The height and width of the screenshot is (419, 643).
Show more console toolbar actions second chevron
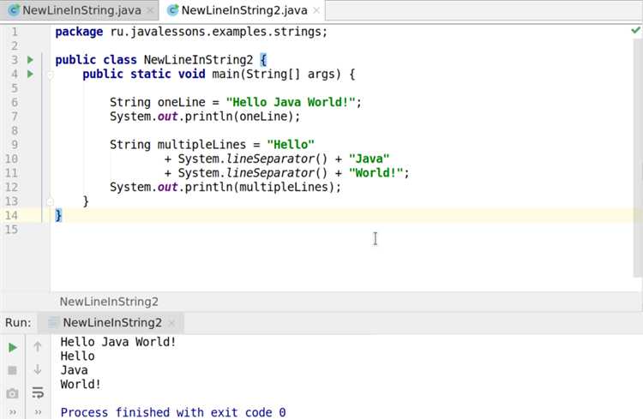[x=38, y=412]
